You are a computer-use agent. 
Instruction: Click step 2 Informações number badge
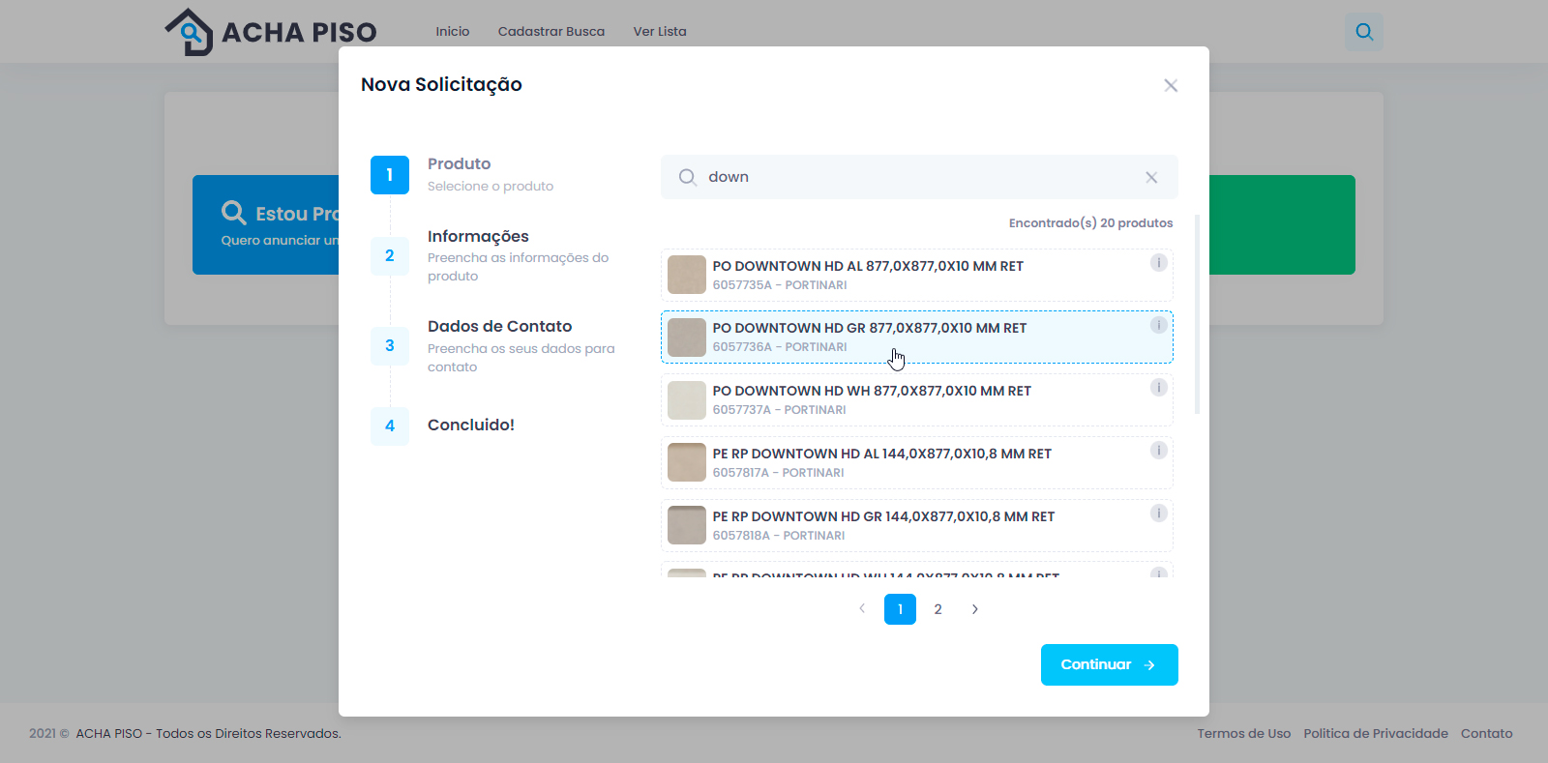[x=390, y=255]
